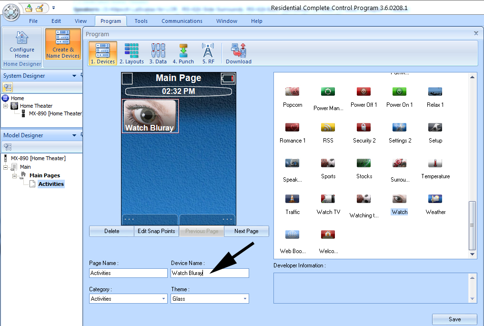Open the Tools menu tab
Image resolution: width=484 pixels, height=326 pixels.
[141, 21]
